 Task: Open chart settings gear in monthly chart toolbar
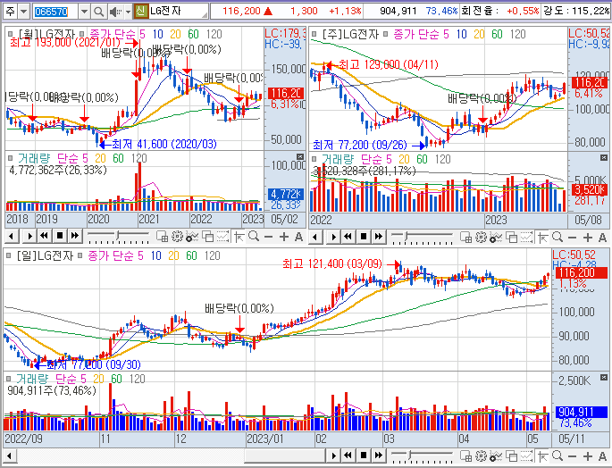tap(177, 236)
